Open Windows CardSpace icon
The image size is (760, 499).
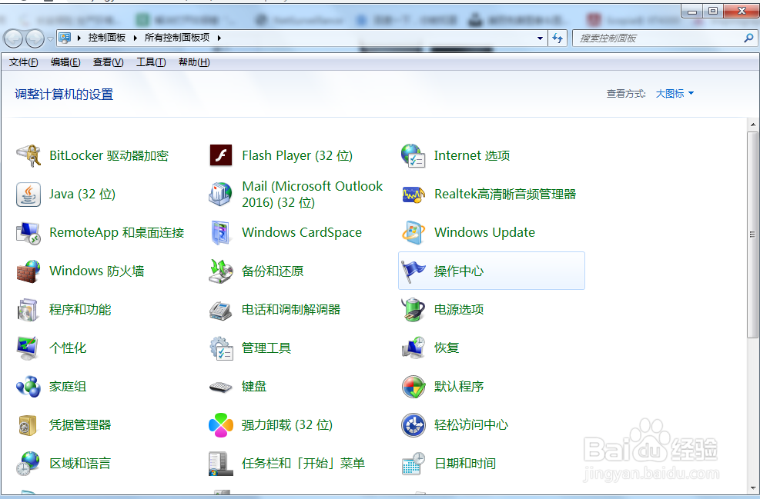pos(220,233)
